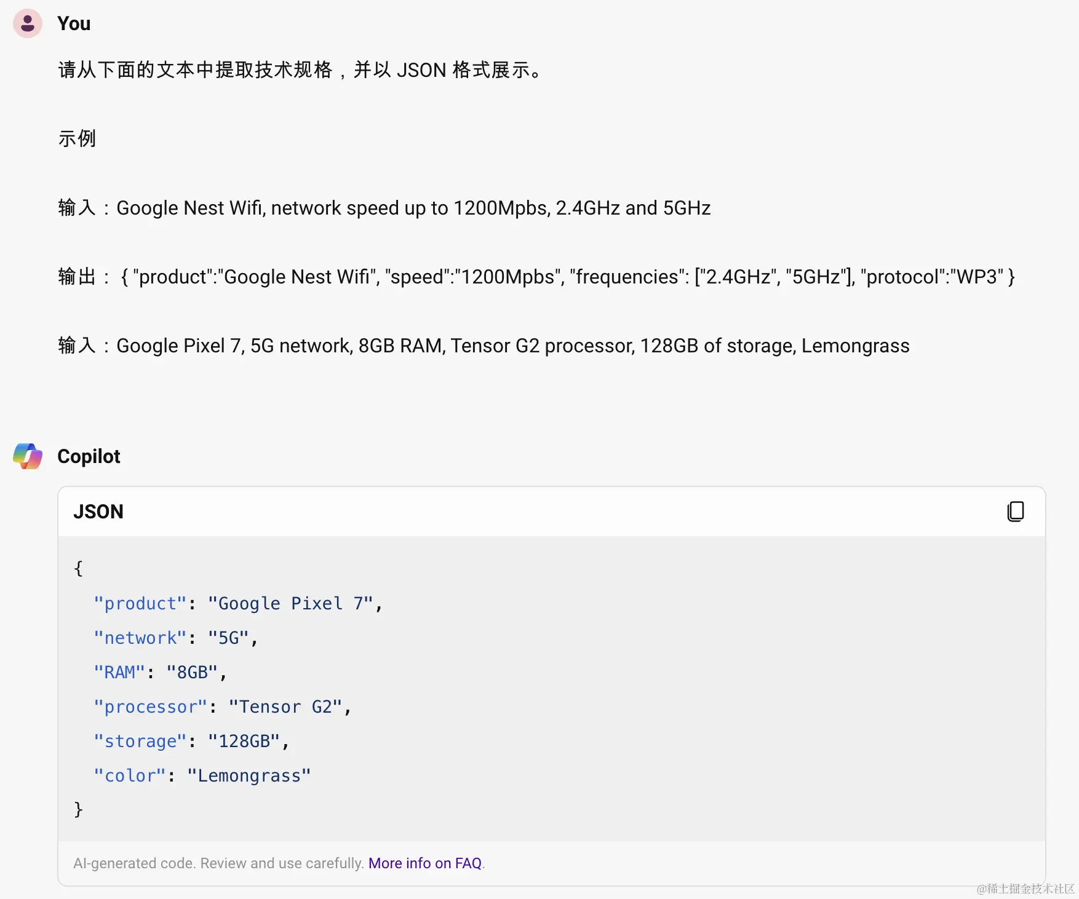Click the user avatar next to You
The height and width of the screenshot is (899, 1079).
click(x=28, y=23)
